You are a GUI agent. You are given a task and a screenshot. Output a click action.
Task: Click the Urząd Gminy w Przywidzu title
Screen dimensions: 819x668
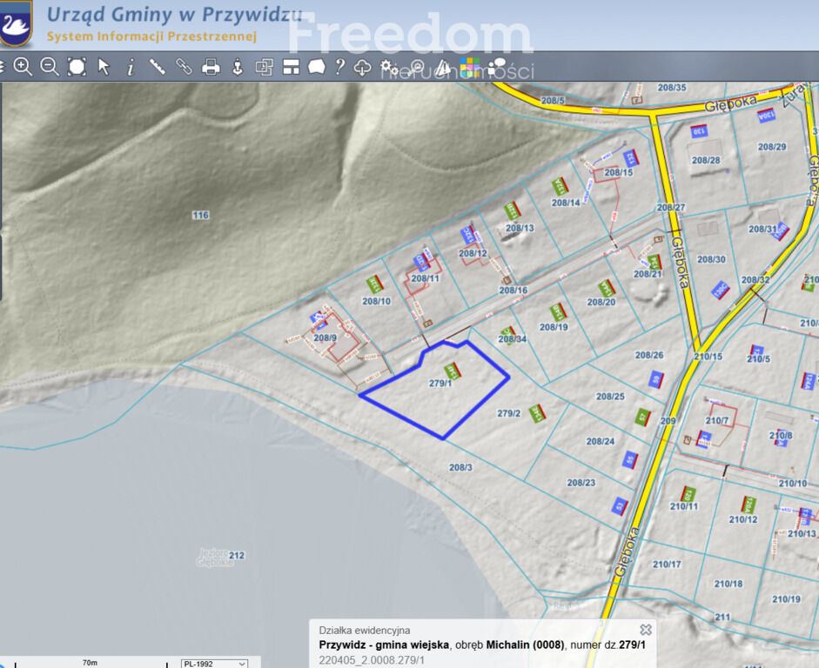pos(174,14)
